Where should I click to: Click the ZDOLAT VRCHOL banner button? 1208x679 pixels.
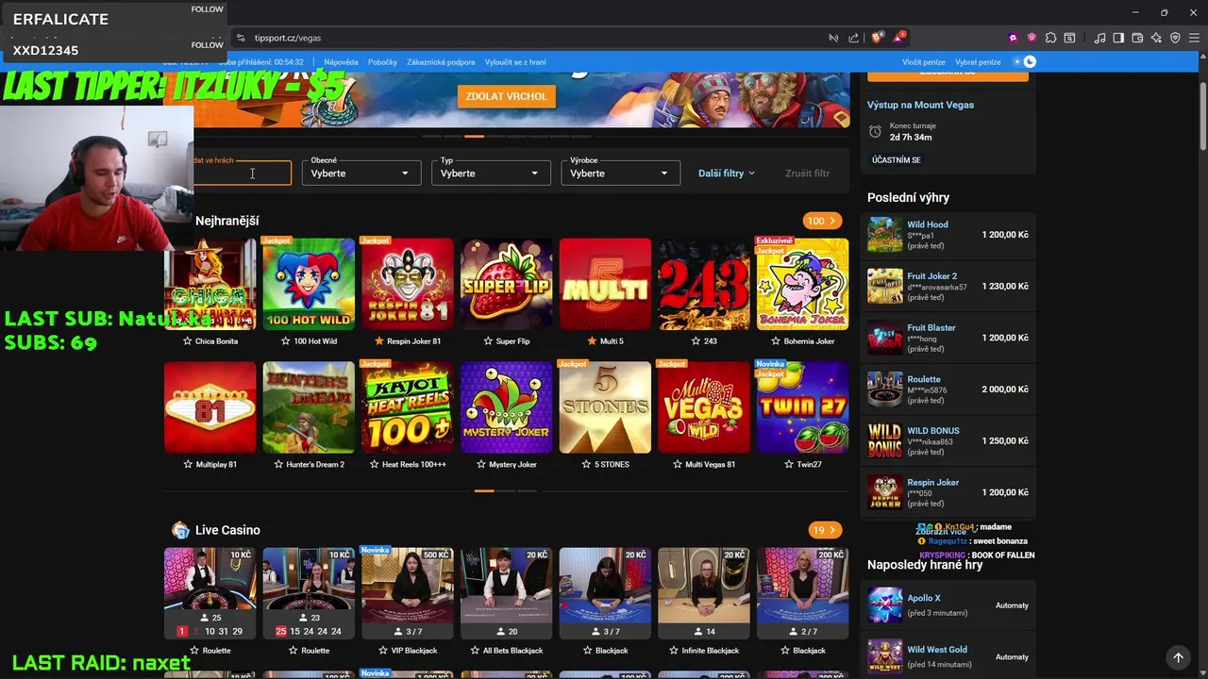point(506,96)
